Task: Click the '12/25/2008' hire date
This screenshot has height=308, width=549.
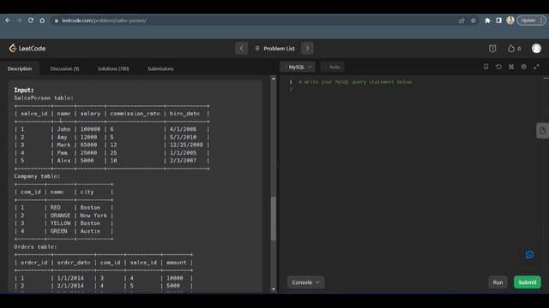Action: tap(186, 145)
